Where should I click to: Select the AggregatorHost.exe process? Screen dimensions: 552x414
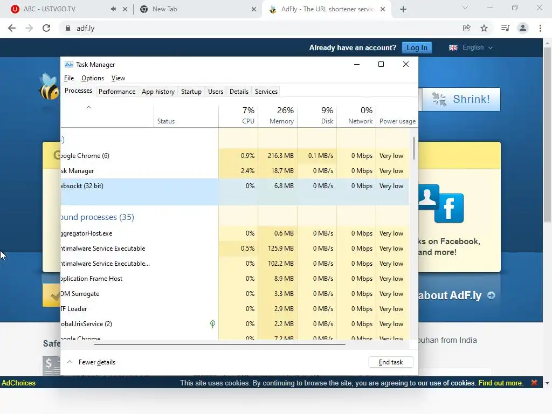click(x=235, y=233)
